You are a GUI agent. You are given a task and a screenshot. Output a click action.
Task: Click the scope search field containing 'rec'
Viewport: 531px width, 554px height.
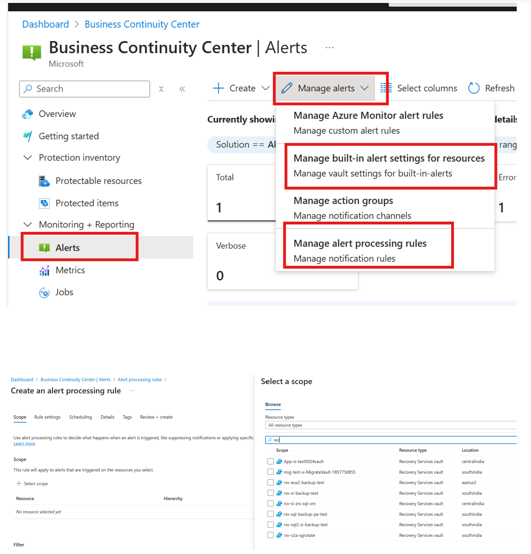tap(391, 440)
